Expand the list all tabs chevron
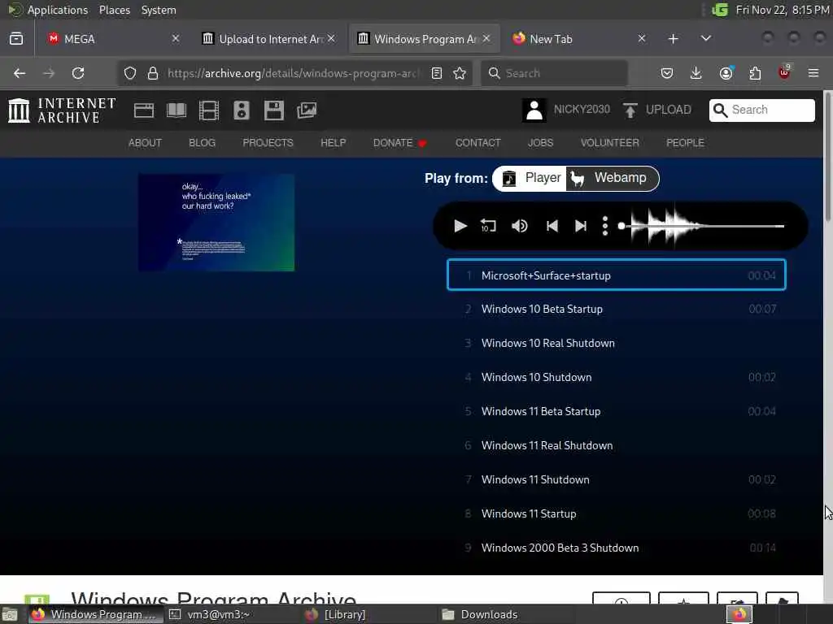This screenshot has width=833, height=624. point(705,38)
